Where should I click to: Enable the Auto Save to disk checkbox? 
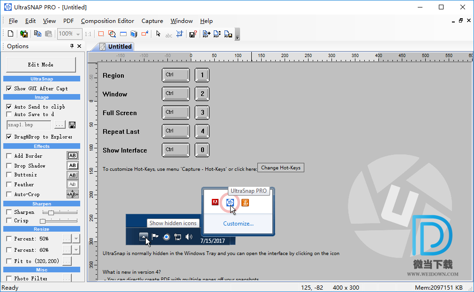[x=9, y=114]
